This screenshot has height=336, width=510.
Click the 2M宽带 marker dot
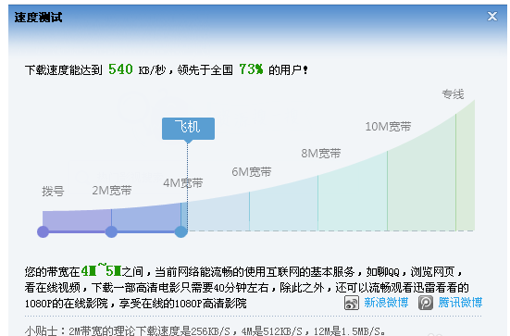(111, 232)
